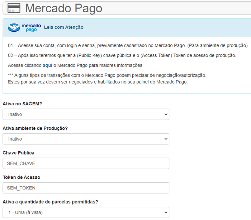
Task: Click the 'Token de Acesso' label
Action: point(22,178)
